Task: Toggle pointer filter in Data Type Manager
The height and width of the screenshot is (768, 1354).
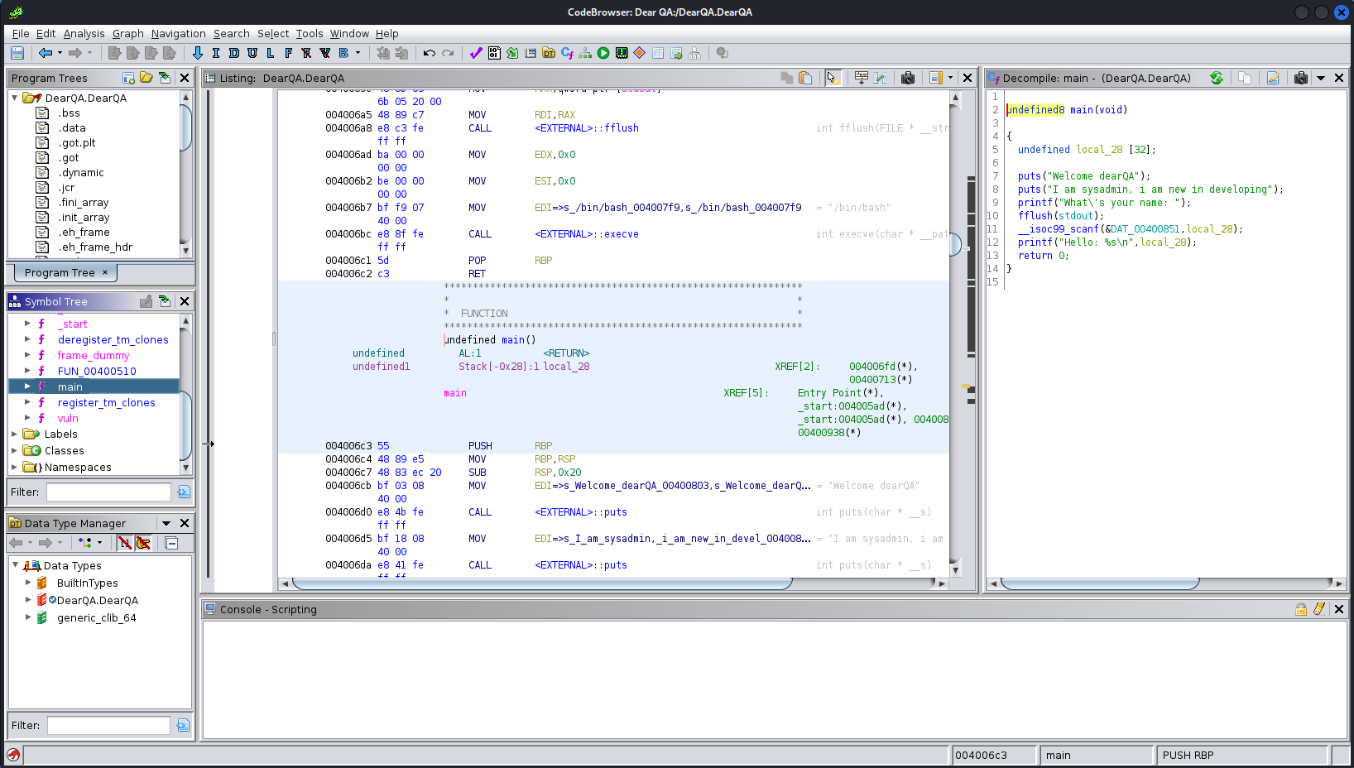Action: click(x=143, y=543)
